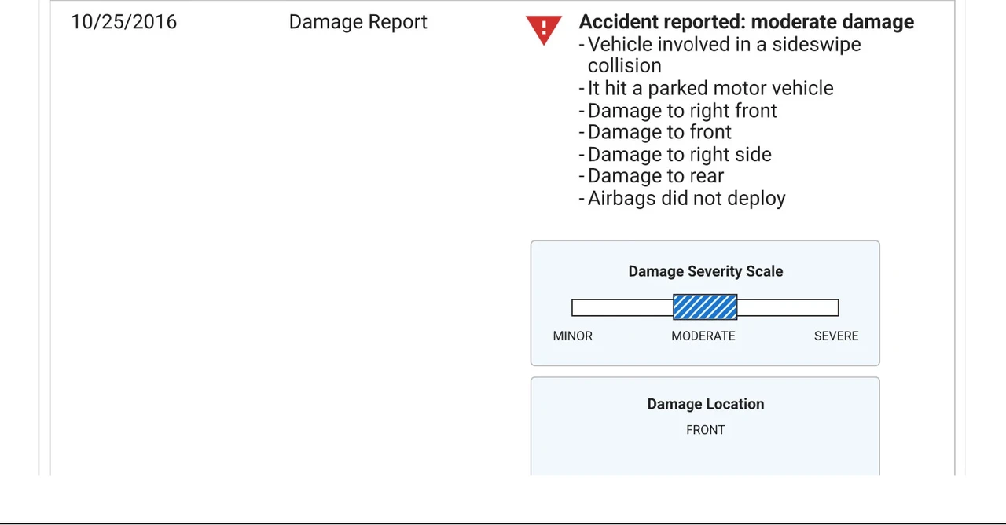The image size is (1006, 525).
Task: Click the 'Accident reported: moderate damage' heading
Action: pos(747,22)
